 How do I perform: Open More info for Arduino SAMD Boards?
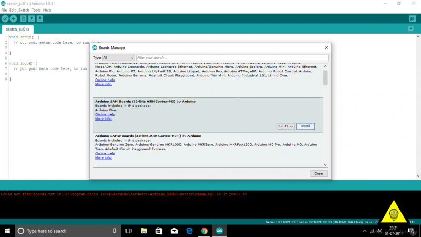pos(103,157)
